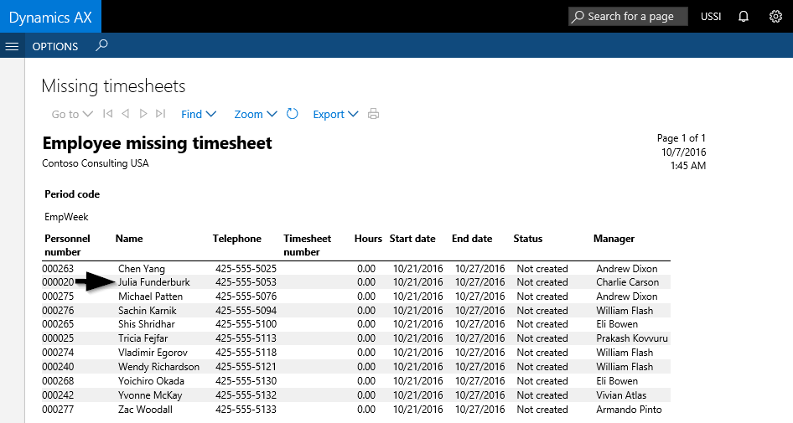The image size is (793, 423).
Task: Open the notifications bell
Action: coord(743,16)
